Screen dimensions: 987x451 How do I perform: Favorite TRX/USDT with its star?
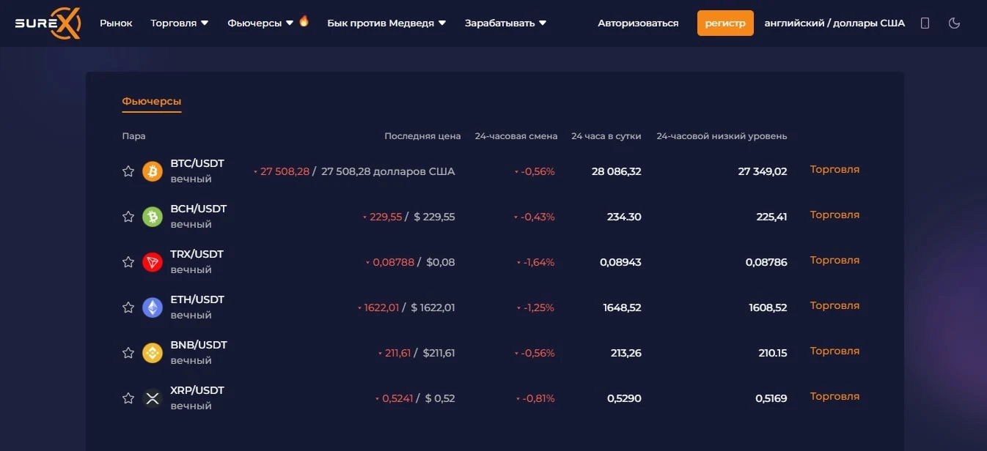tap(128, 262)
